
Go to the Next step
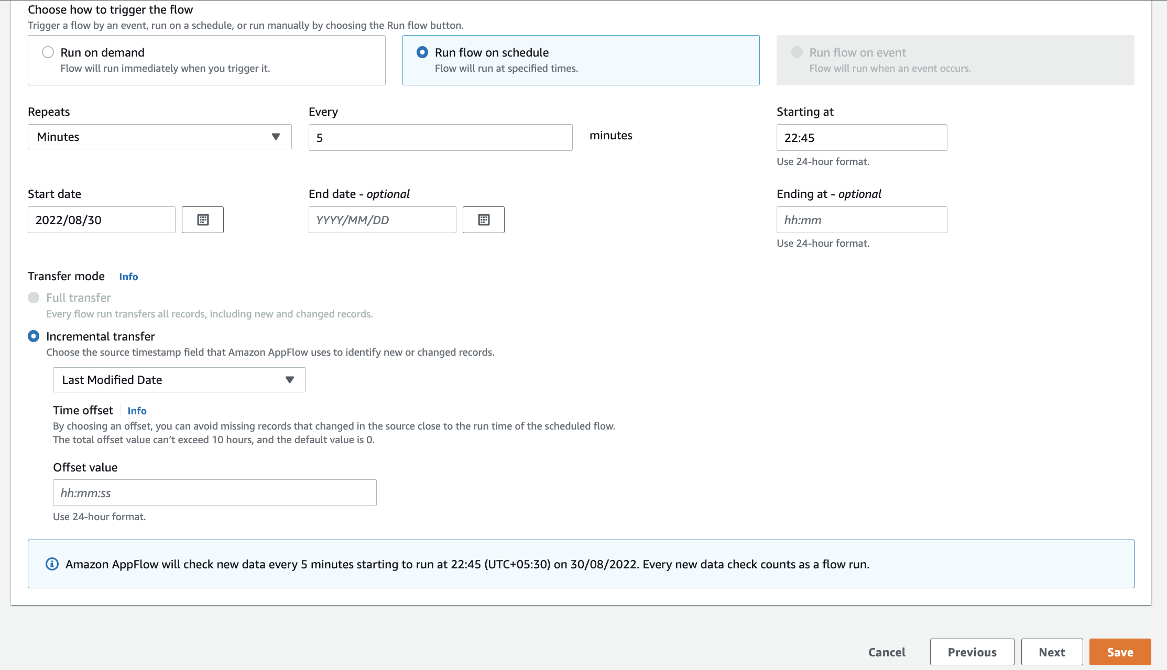click(x=1052, y=652)
